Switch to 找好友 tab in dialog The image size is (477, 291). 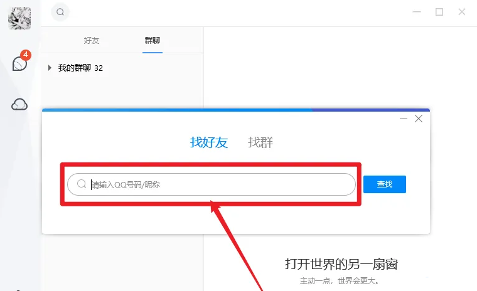coord(209,142)
